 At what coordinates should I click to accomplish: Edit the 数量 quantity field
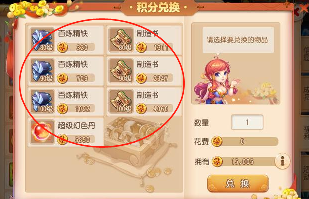pos(247,122)
